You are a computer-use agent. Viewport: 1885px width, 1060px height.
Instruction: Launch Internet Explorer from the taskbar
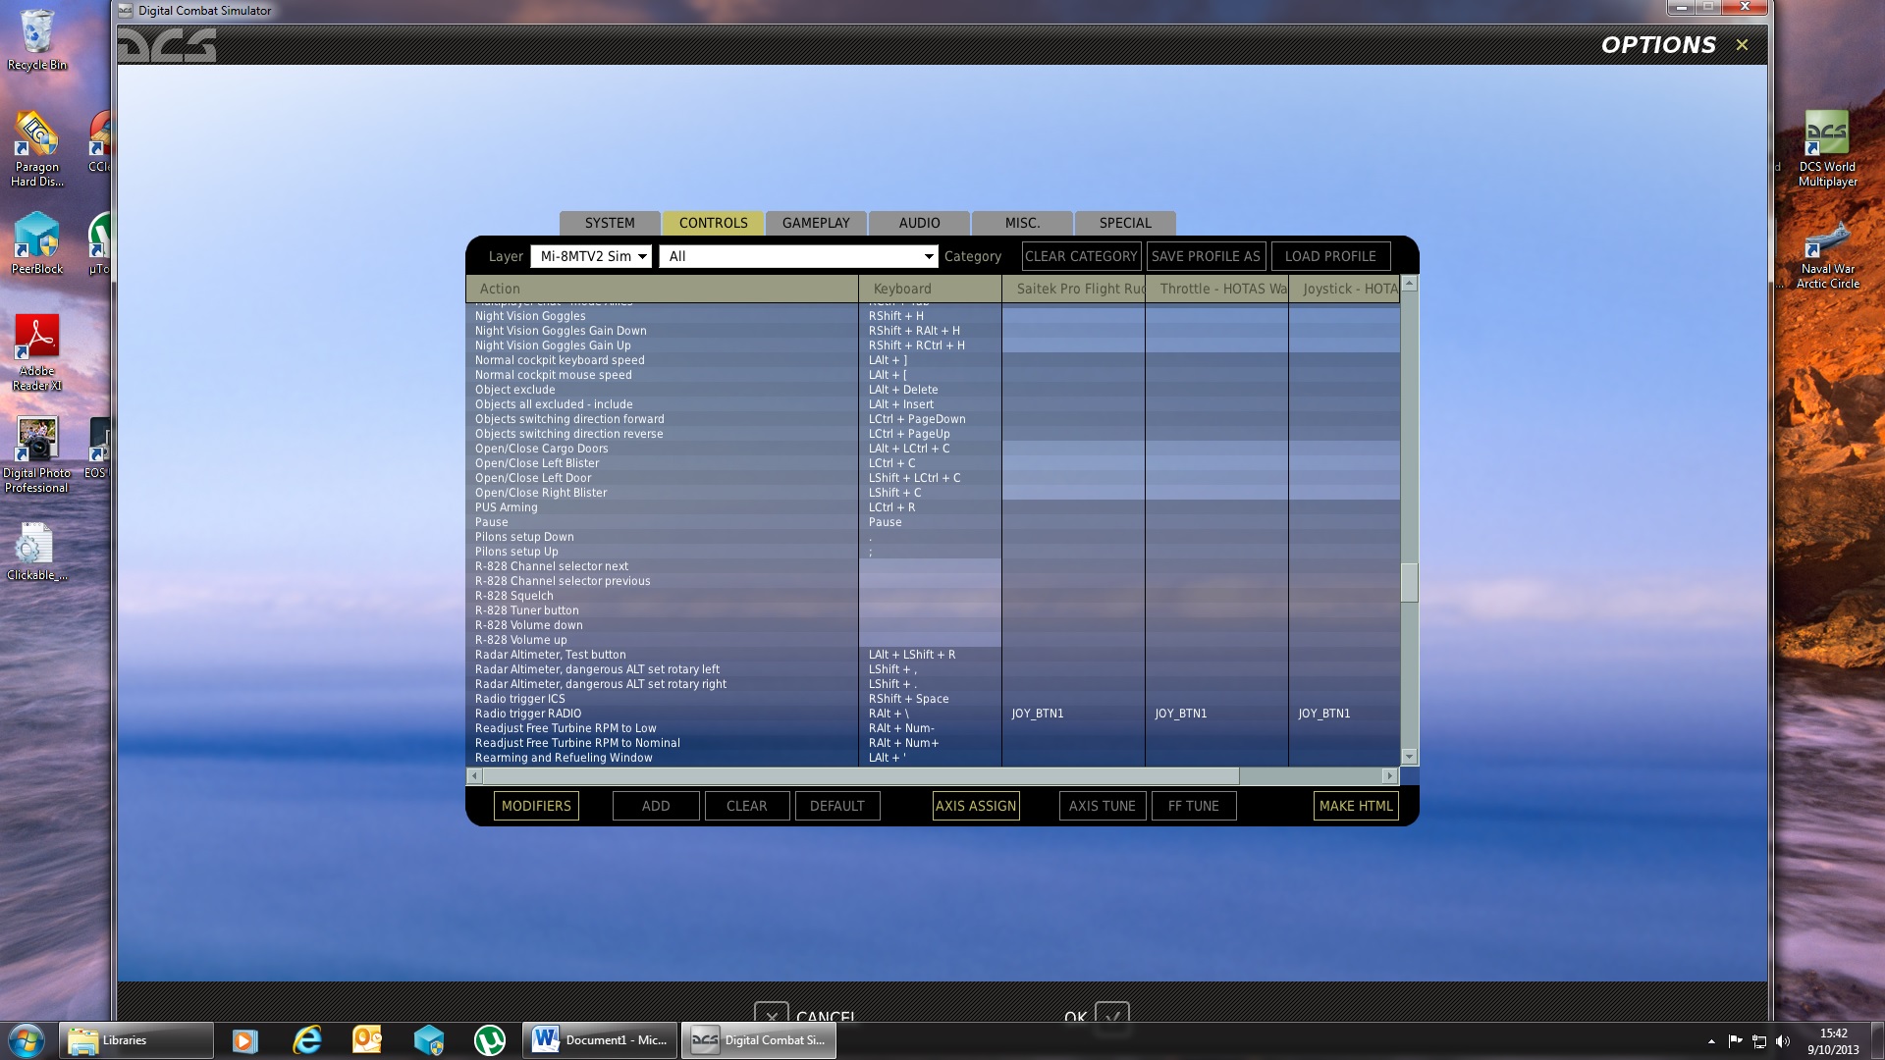pos(307,1040)
